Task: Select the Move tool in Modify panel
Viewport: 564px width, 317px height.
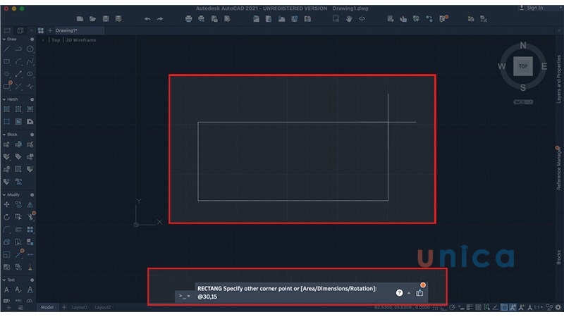Action: point(7,204)
